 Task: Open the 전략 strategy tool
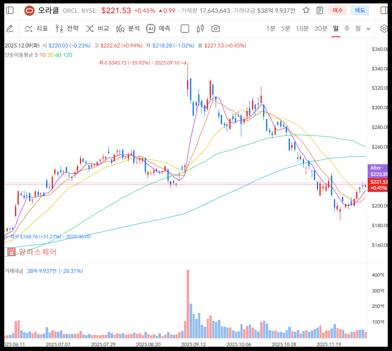click(x=67, y=29)
